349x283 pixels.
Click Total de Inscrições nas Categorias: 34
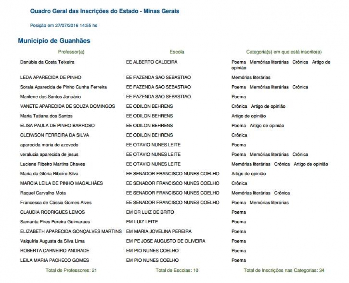pyautogui.click(x=284, y=270)
